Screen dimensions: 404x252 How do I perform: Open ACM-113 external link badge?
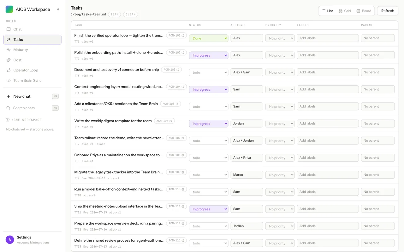click(176, 240)
